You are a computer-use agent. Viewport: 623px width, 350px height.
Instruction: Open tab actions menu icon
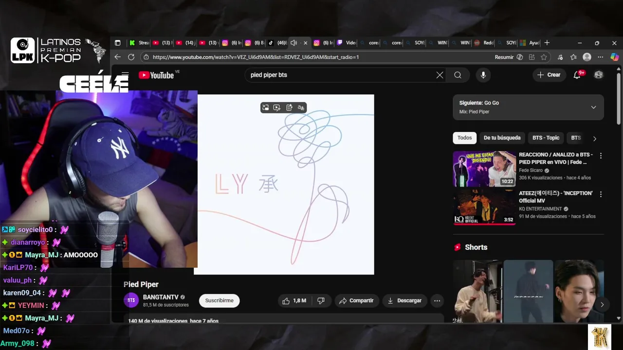(117, 43)
